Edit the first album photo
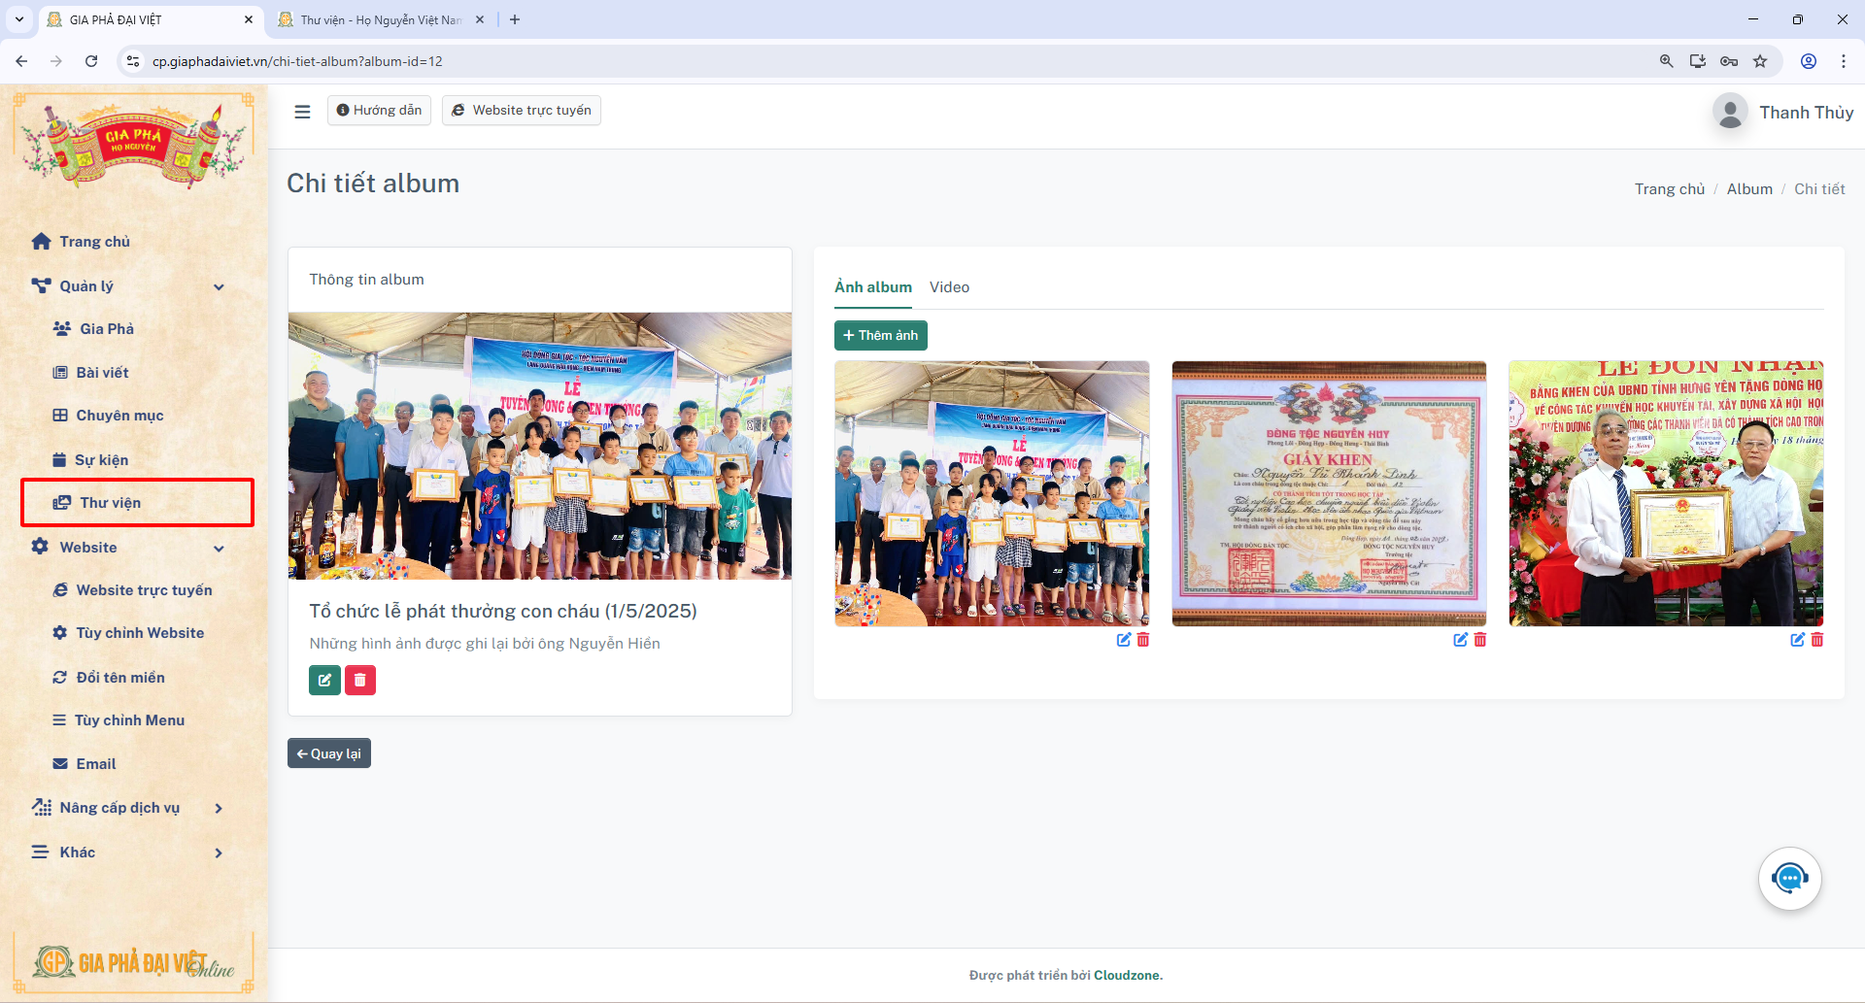Image resolution: width=1865 pixels, height=1003 pixels. coord(1123,640)
